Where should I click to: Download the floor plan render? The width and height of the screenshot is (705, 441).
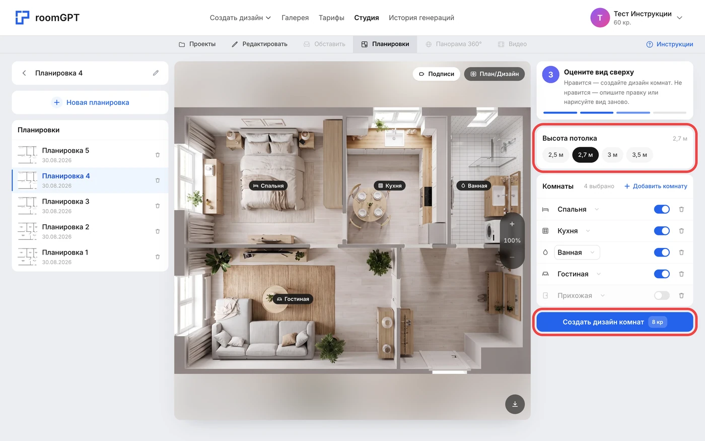tap(515, 404)
